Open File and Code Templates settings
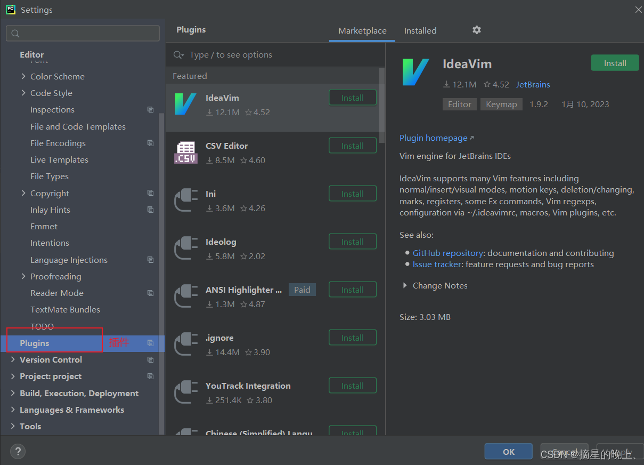The height and width of the screenshot is (465, 644). pos(78,126)
